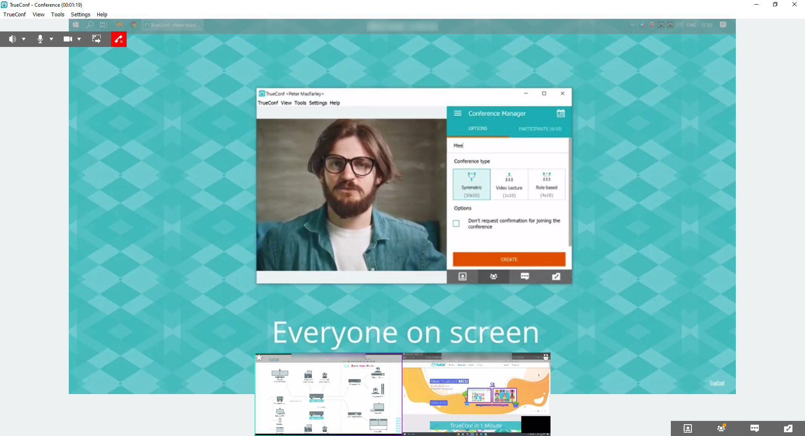Switch to the OPTIONS tab
805x436 pixels.
coord(478,129)
